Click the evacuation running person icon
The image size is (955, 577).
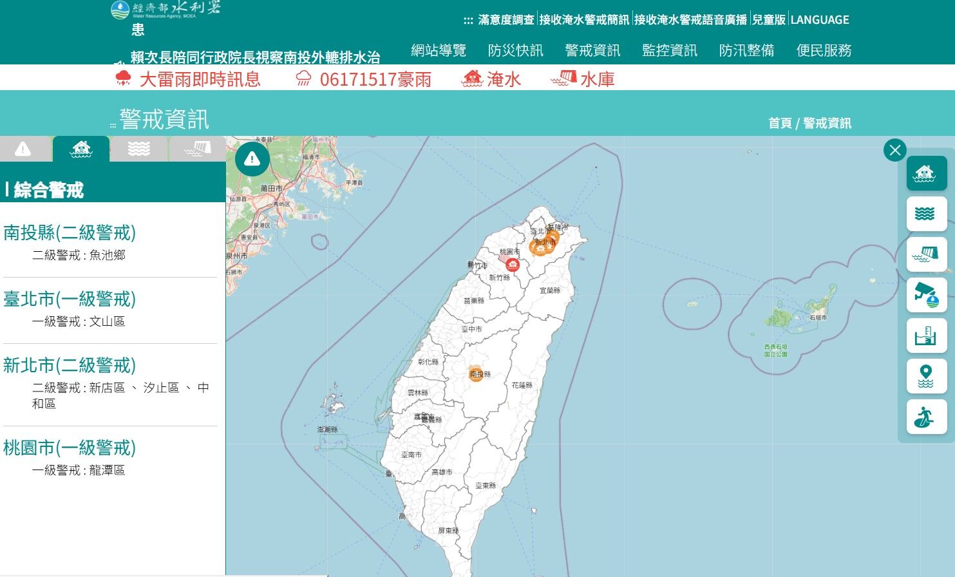tap(927, 417)
